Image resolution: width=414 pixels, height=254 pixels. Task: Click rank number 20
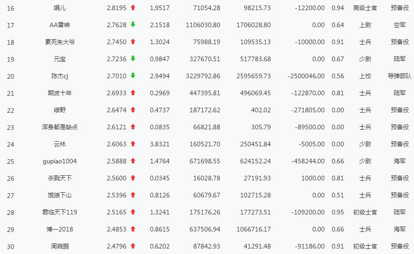pos(11,76)
